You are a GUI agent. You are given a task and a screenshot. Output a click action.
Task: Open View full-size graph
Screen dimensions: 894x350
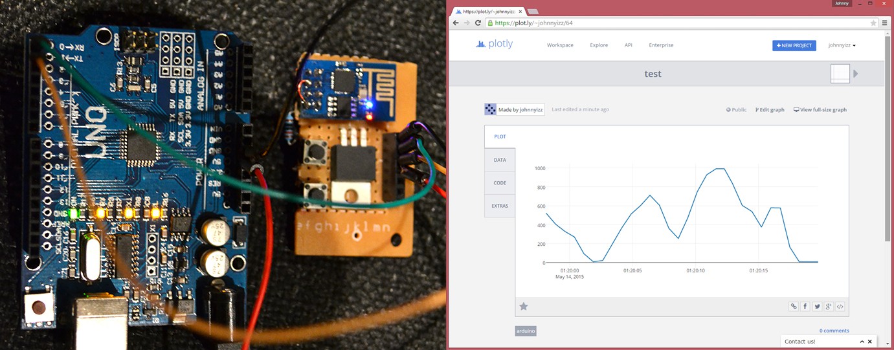[x=820, y=110]
